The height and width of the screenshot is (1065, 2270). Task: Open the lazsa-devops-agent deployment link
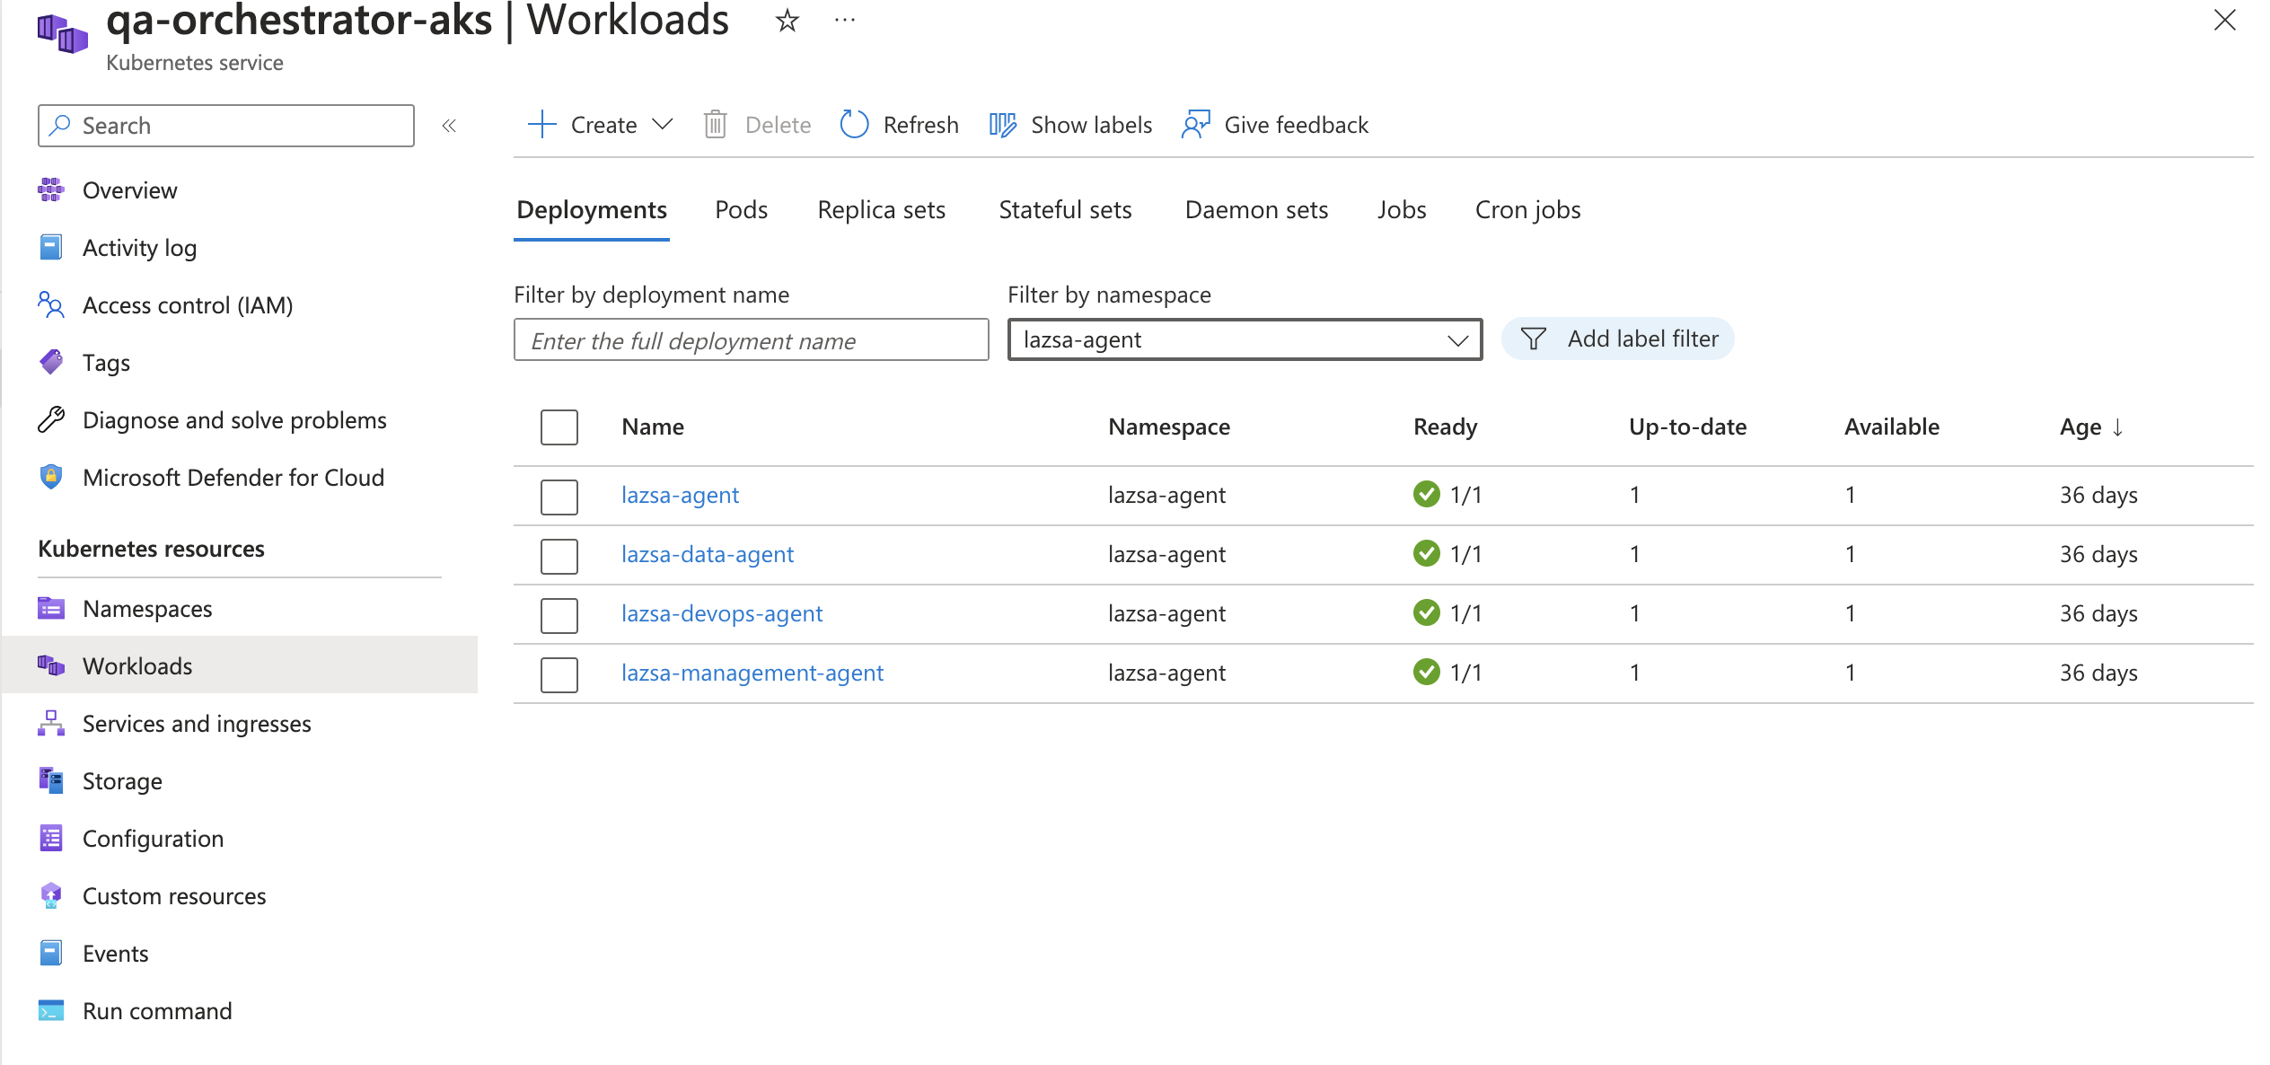point(722,613)
